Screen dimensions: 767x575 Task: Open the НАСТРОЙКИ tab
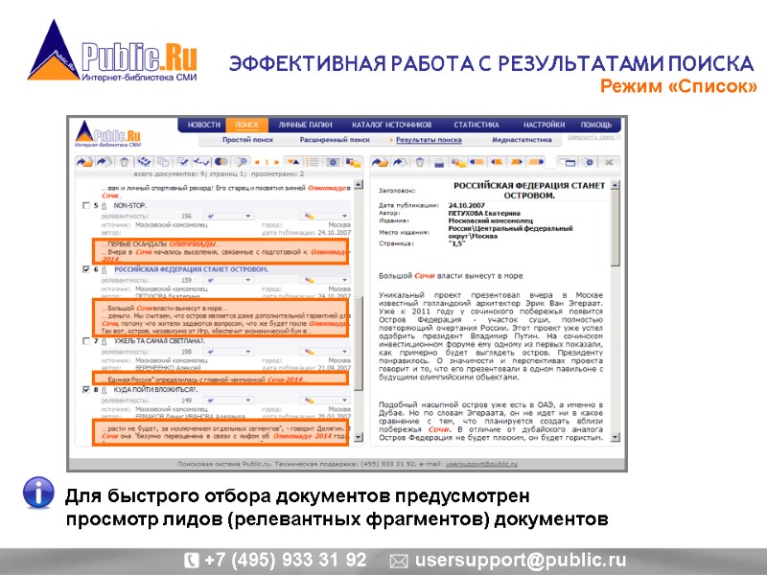pos(544,125)
